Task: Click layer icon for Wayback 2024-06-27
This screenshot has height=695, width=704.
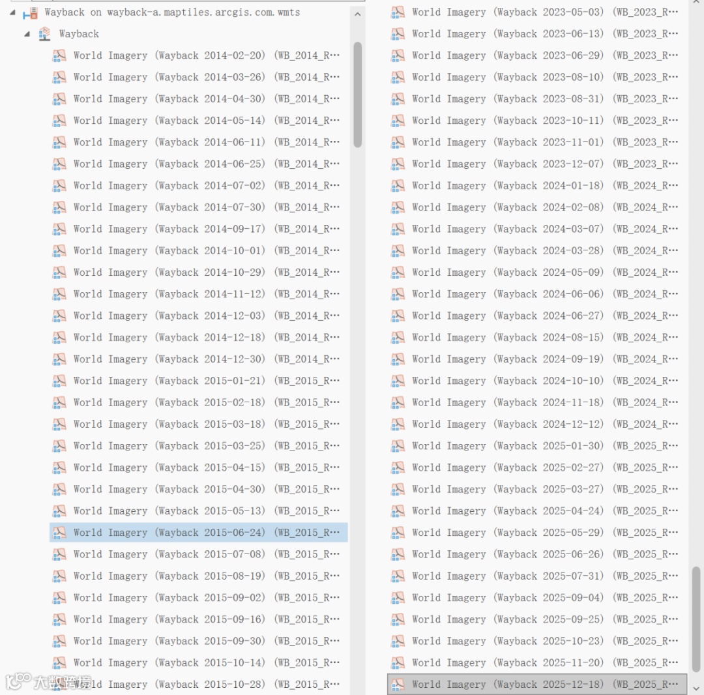Action: point(398,316)
